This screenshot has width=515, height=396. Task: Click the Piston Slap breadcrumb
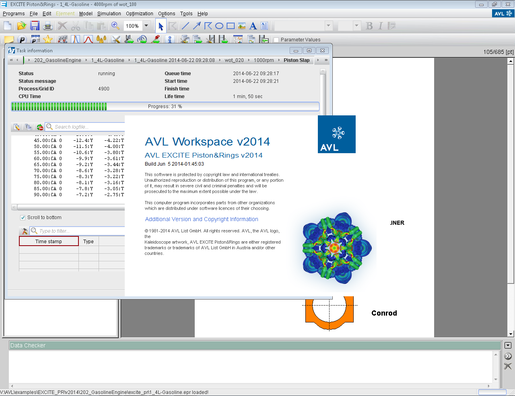pos(297,60)
